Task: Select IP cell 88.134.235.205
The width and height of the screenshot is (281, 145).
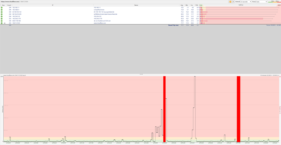Action: (17, 14)
